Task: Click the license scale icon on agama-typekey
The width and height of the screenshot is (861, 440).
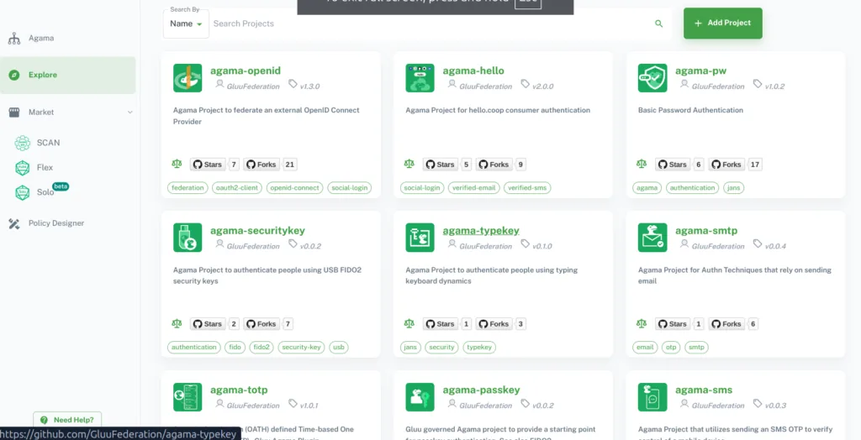Action: coord(409,323)
